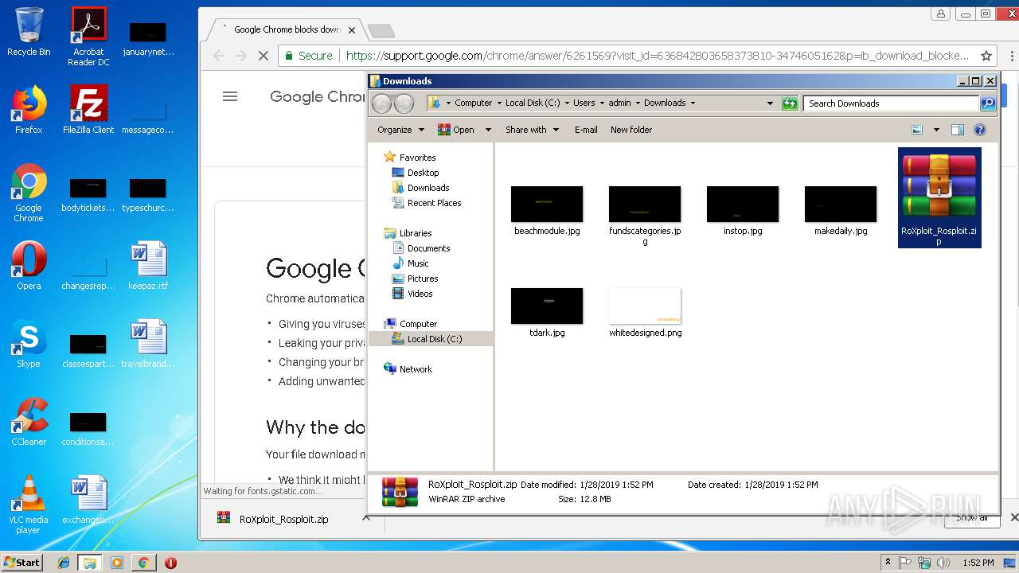This screenshot has width=1019, height=573.
Task: Select makedaily.jpg file
Action: (841, 211)
